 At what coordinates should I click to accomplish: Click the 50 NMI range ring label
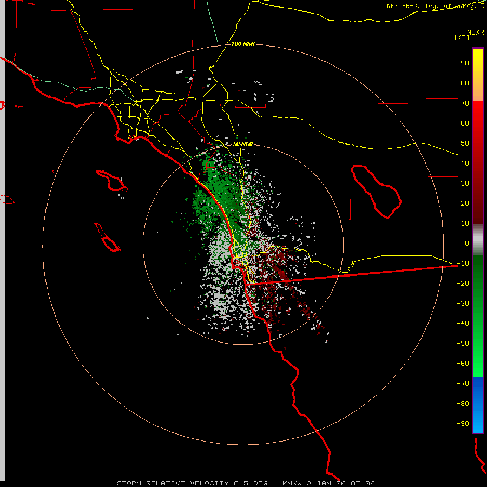(x=243, y=144)
